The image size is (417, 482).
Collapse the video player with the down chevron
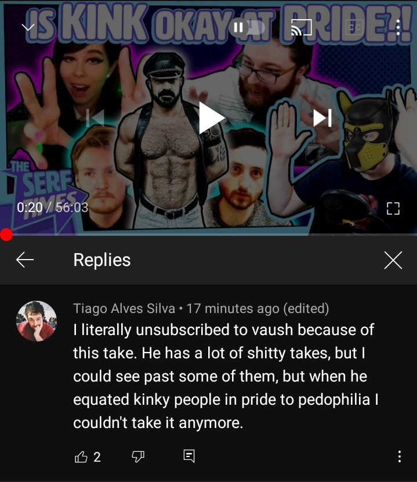pyautogui.click(x=28, y=27)
